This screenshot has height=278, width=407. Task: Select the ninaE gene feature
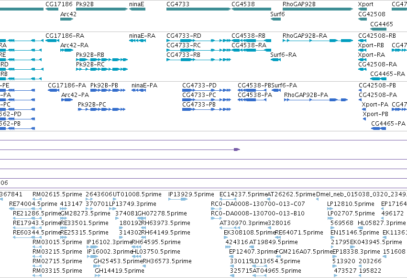point(137,9)
